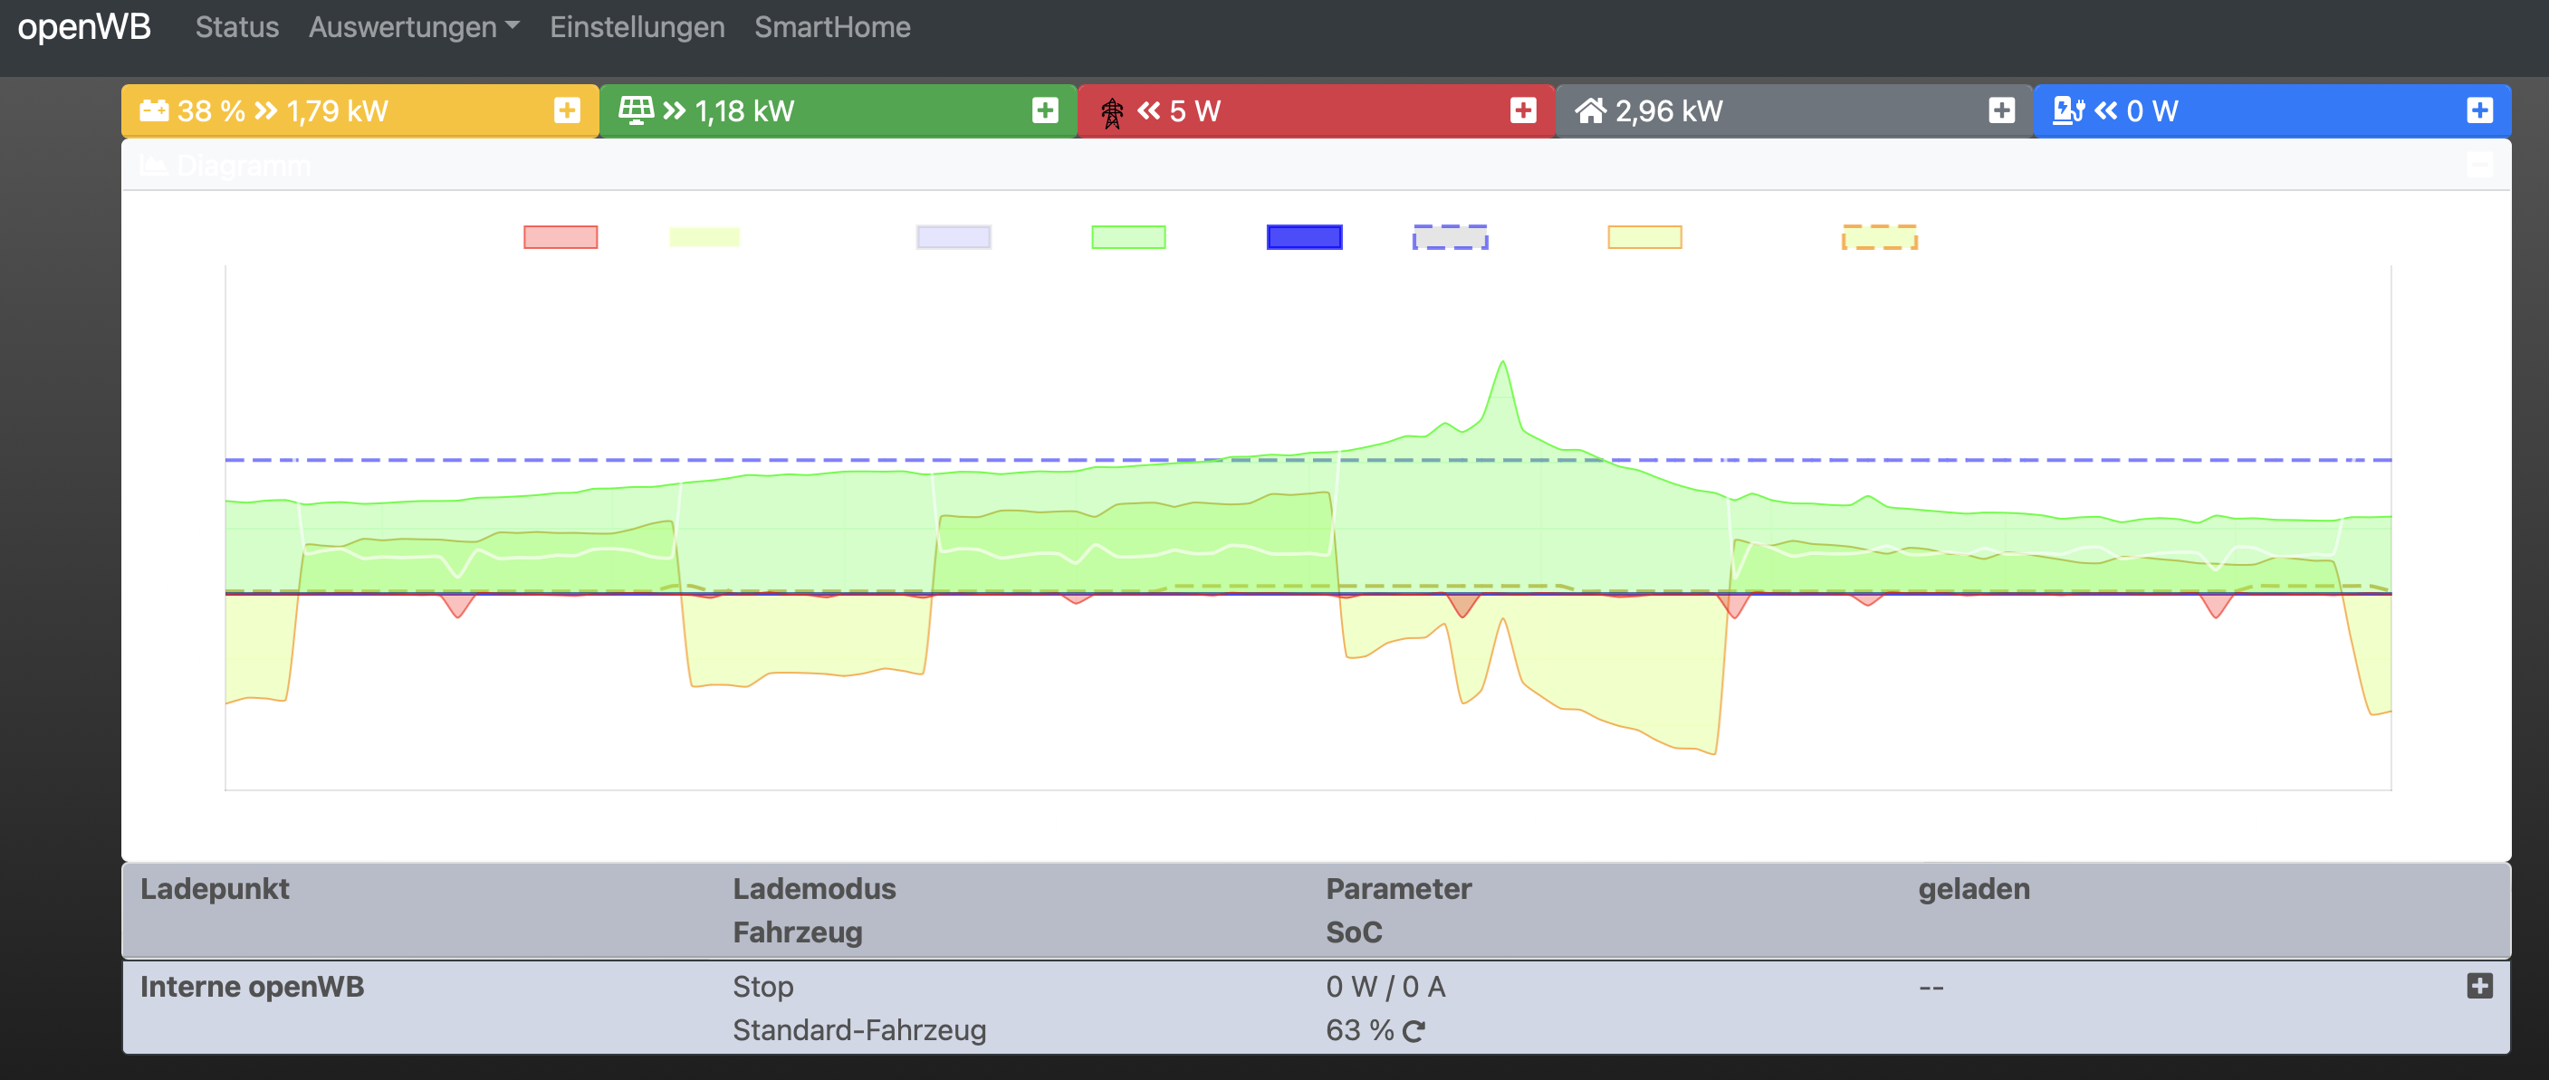
Task: Go to Einstellungen in navbar
Action: [637, 26]
